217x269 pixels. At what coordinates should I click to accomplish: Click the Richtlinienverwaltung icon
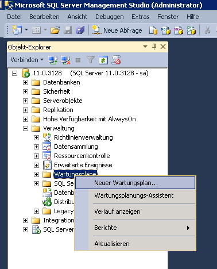pos(47,137)
